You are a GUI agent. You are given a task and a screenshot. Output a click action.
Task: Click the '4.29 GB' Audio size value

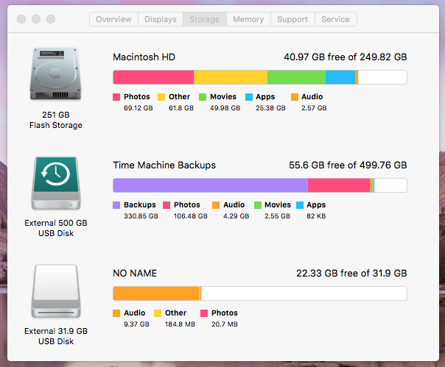(236, 216)
